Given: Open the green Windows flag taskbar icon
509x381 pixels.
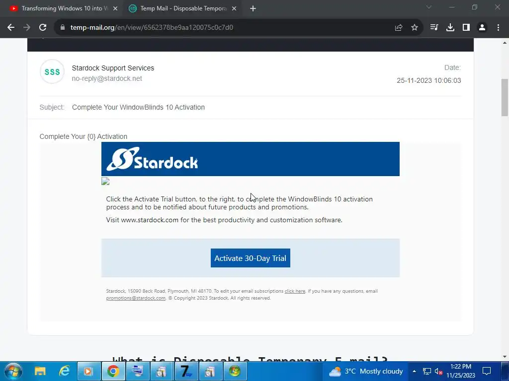Looking at the screenshot, I should click(235, 371).
